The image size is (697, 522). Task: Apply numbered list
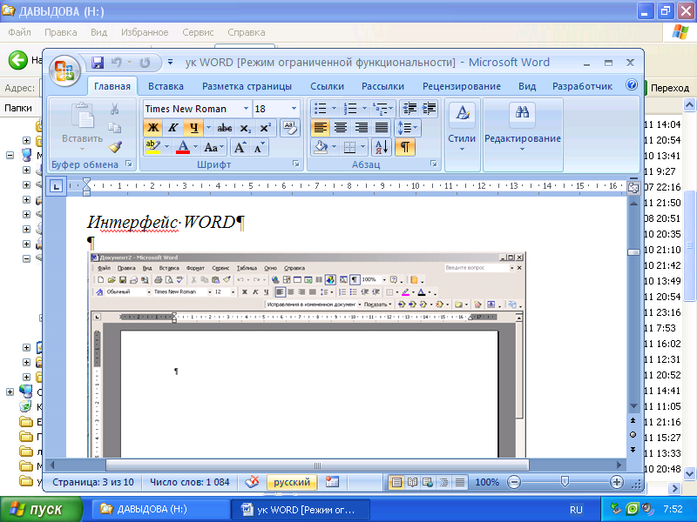[x=351, y=109]
